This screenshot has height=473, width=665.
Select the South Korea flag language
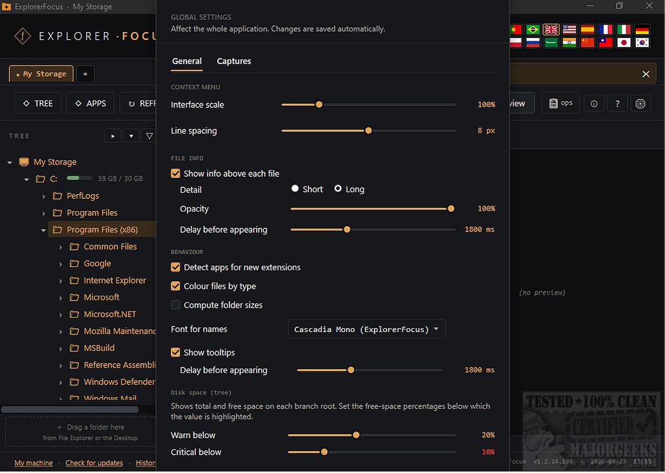tap(642, 43)
